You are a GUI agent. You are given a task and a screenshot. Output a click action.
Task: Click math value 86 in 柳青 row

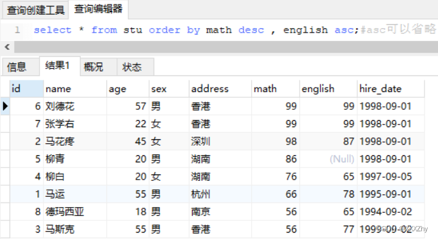[x=275, y=159]
